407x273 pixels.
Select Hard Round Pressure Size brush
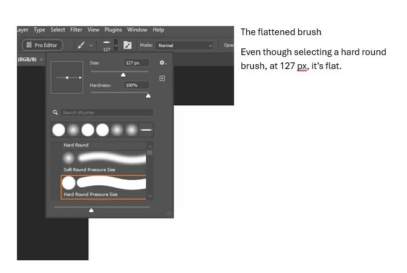point(103,187)
